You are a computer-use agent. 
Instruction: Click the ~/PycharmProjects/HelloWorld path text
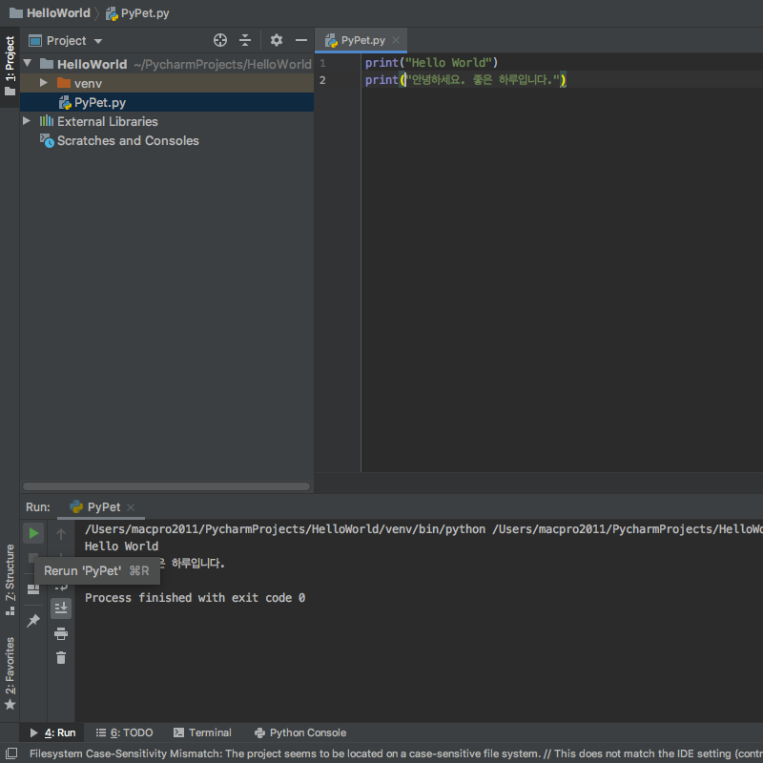tap(223, 64)
